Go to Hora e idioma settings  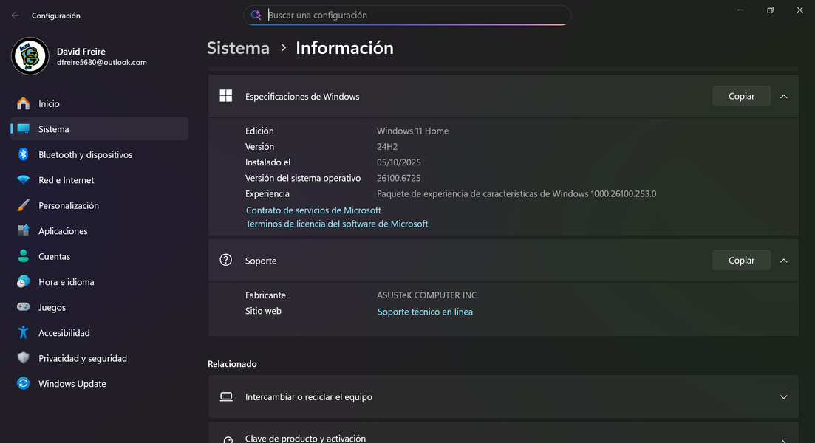pos(66,282)
